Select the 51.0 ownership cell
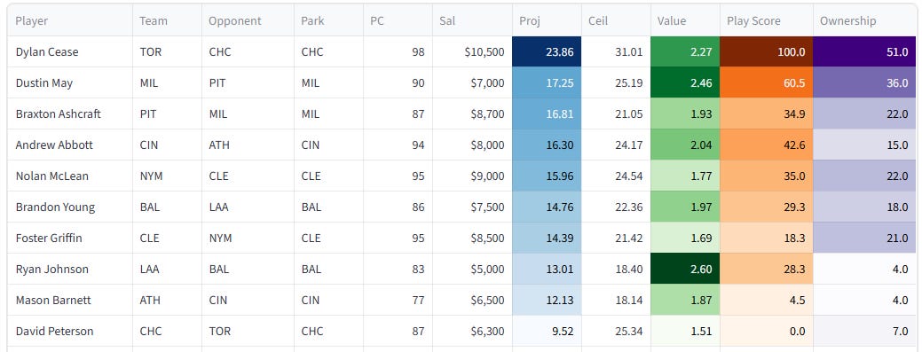922x352 pixels. 864,51
